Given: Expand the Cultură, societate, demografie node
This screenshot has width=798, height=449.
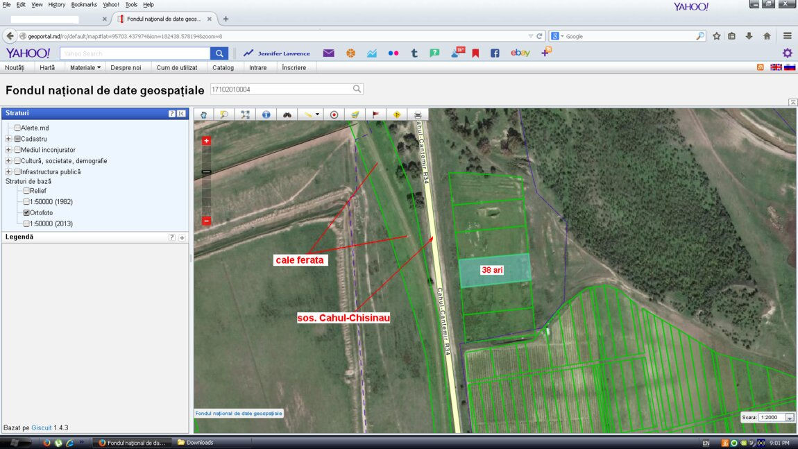Looking at the screenshot, I should (x=8, y=160).
